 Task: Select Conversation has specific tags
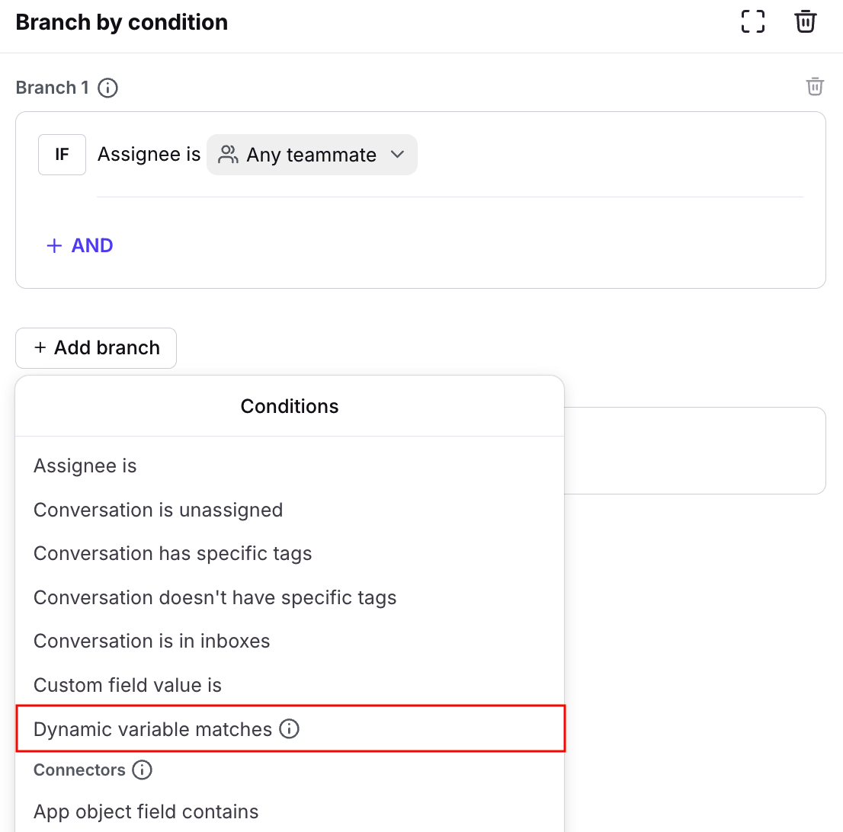point(173,553)
